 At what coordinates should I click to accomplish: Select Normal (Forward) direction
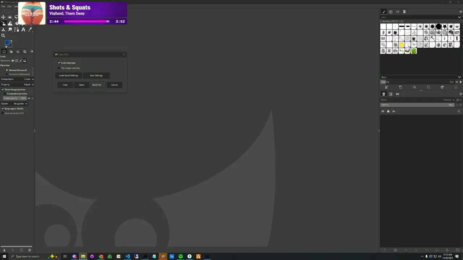point(16,70)
